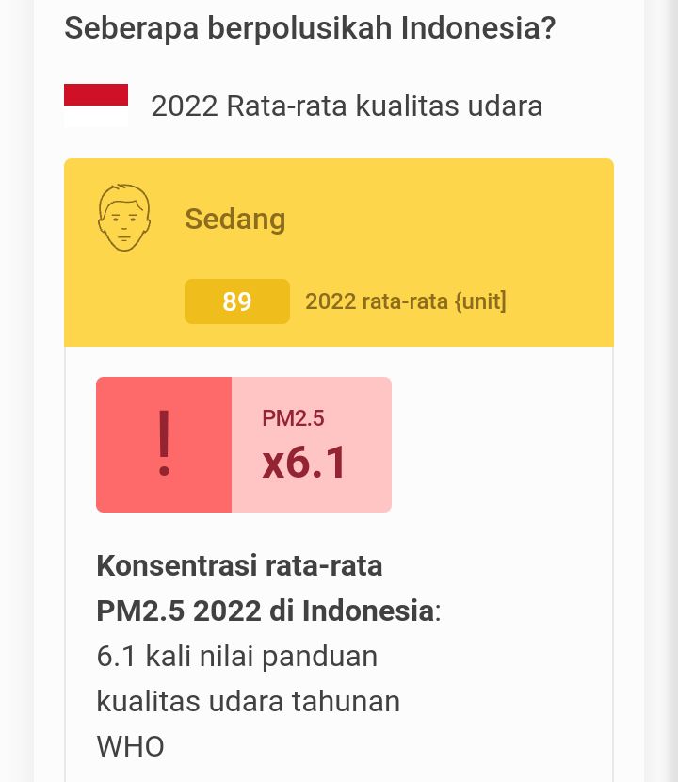Click the WHO text at bottom
The width and height of the screenshot is (678, 782).
[130, 746]
